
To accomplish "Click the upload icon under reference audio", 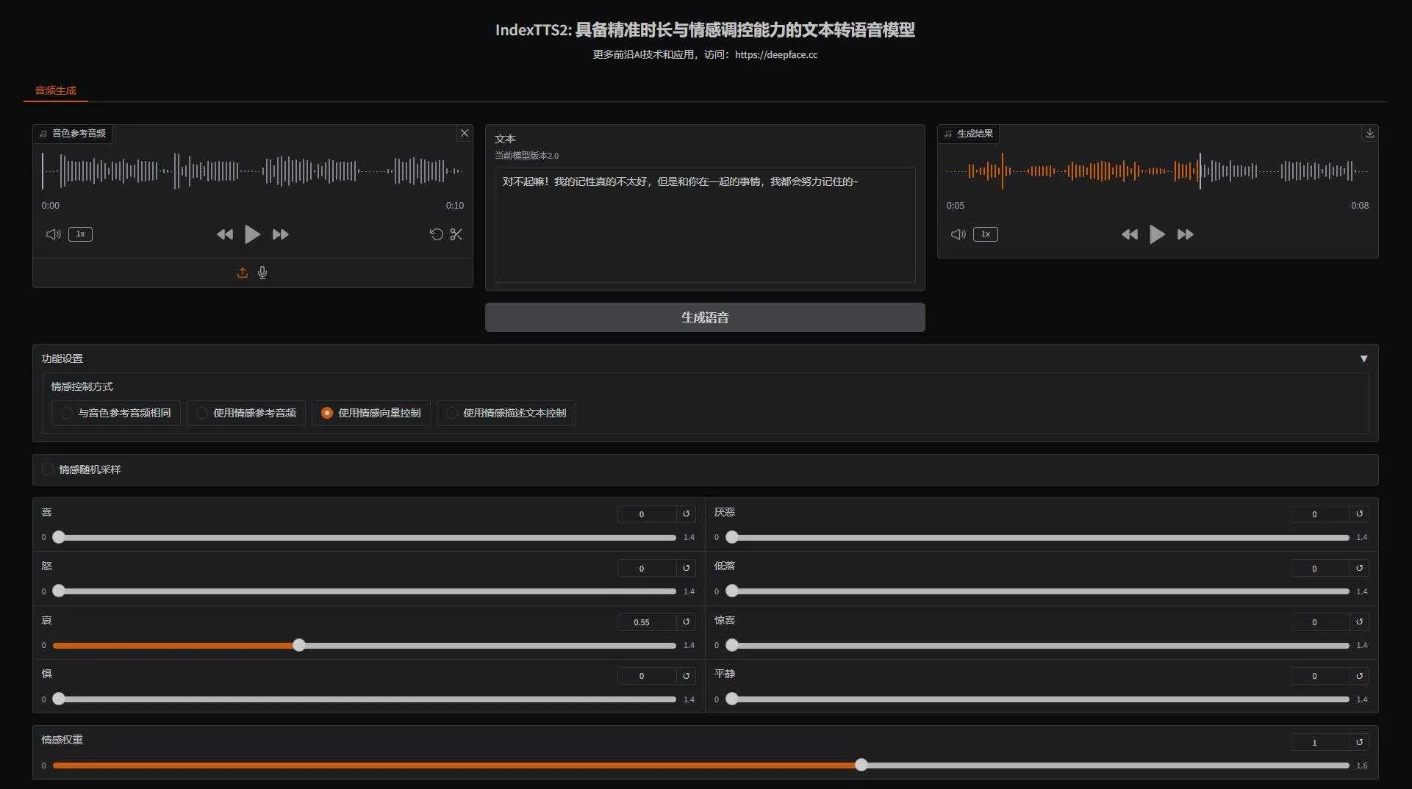I will pos(243,273).
